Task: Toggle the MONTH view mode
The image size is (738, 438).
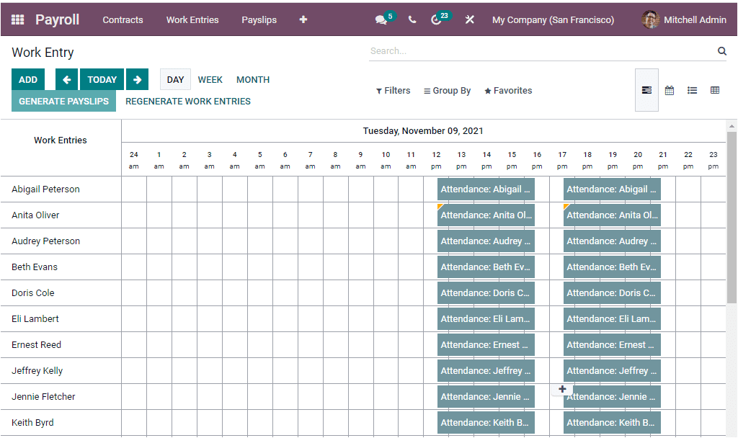Action: click(x=252, y=79)
